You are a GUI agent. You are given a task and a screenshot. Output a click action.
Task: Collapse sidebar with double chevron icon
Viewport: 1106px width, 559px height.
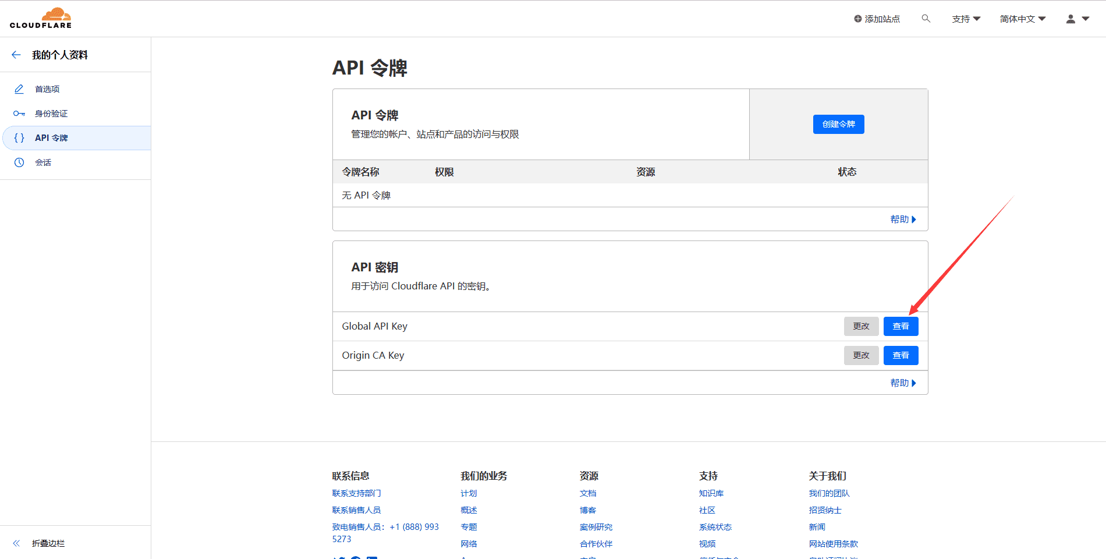tap(16, 543)
